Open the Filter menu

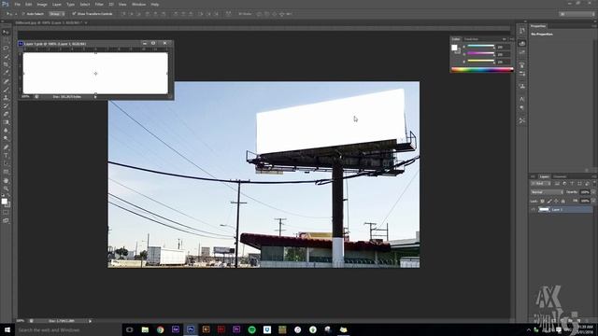click(99, 4)
